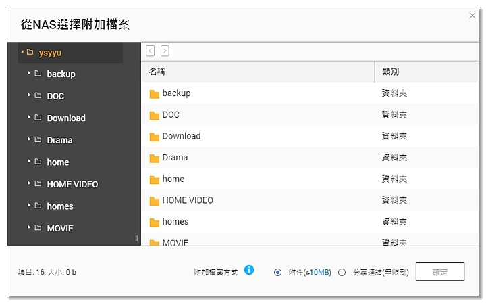The width and height of the screenshot is (486, 303).
Task: Click the home folder icon in sidebar tree
Action: pyautogui.click(x=38, y=162)
